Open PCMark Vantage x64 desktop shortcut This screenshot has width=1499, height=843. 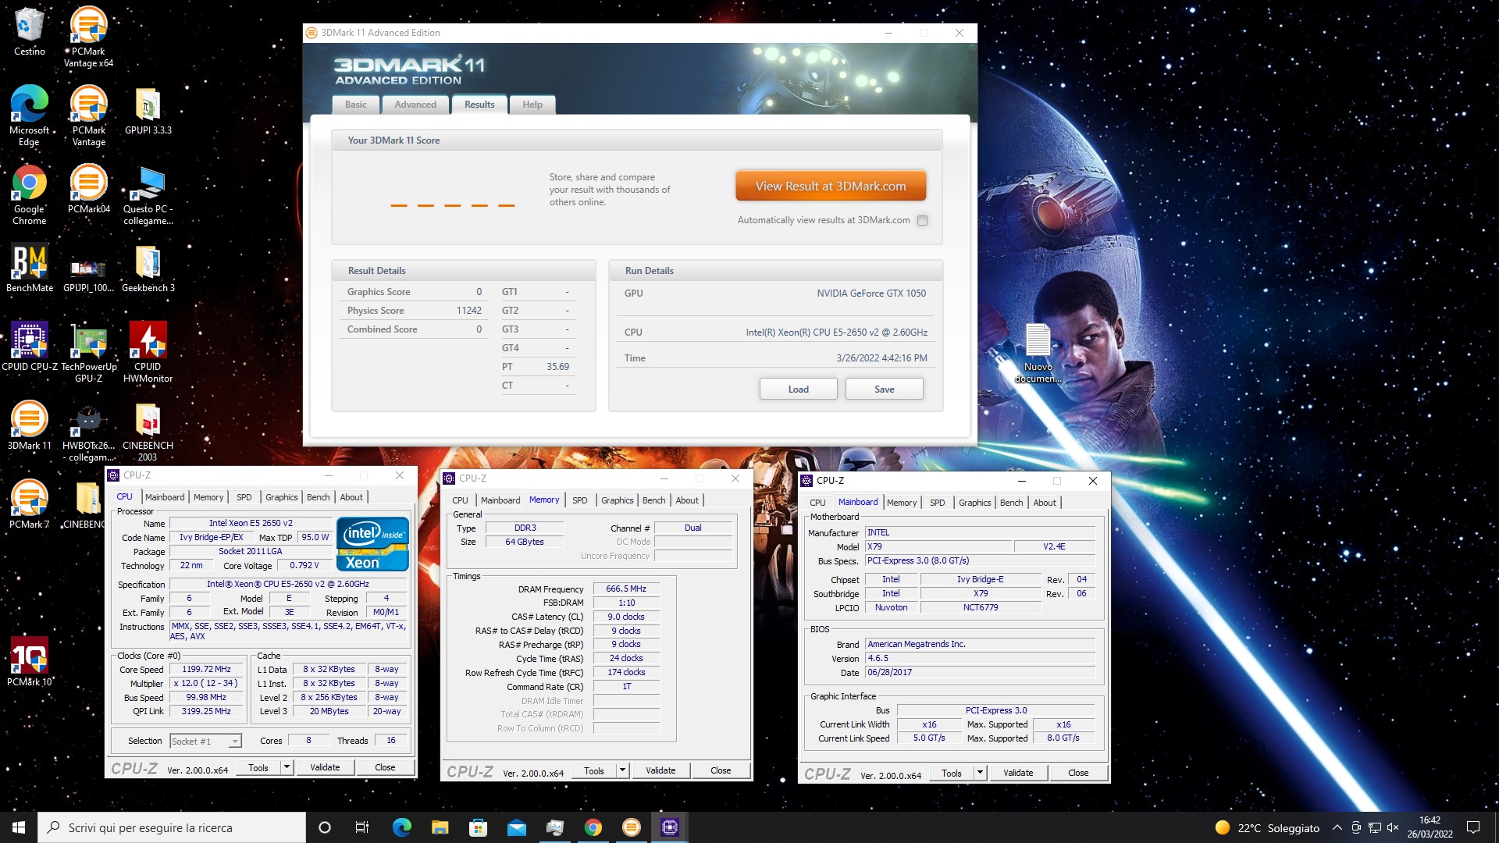pos(88,37)
